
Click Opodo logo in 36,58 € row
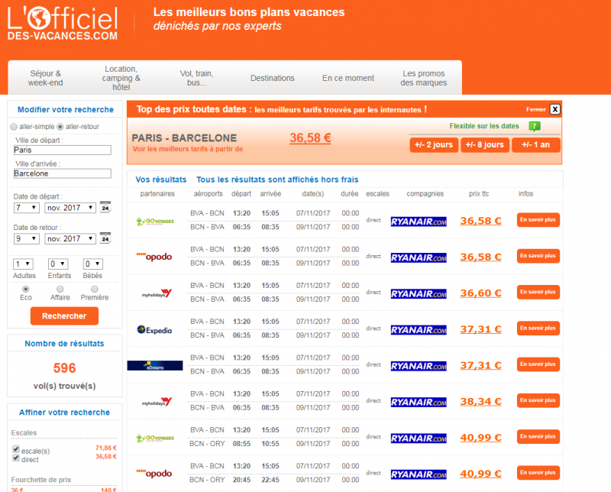click(x=154, y=257)
